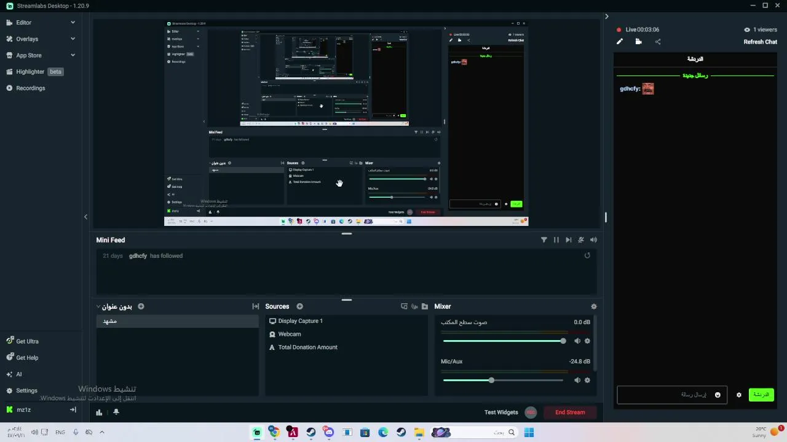Open Mixer advanced audio settings gear
Image resolution: width=787 pixels, height=442 pixels.
593,306
